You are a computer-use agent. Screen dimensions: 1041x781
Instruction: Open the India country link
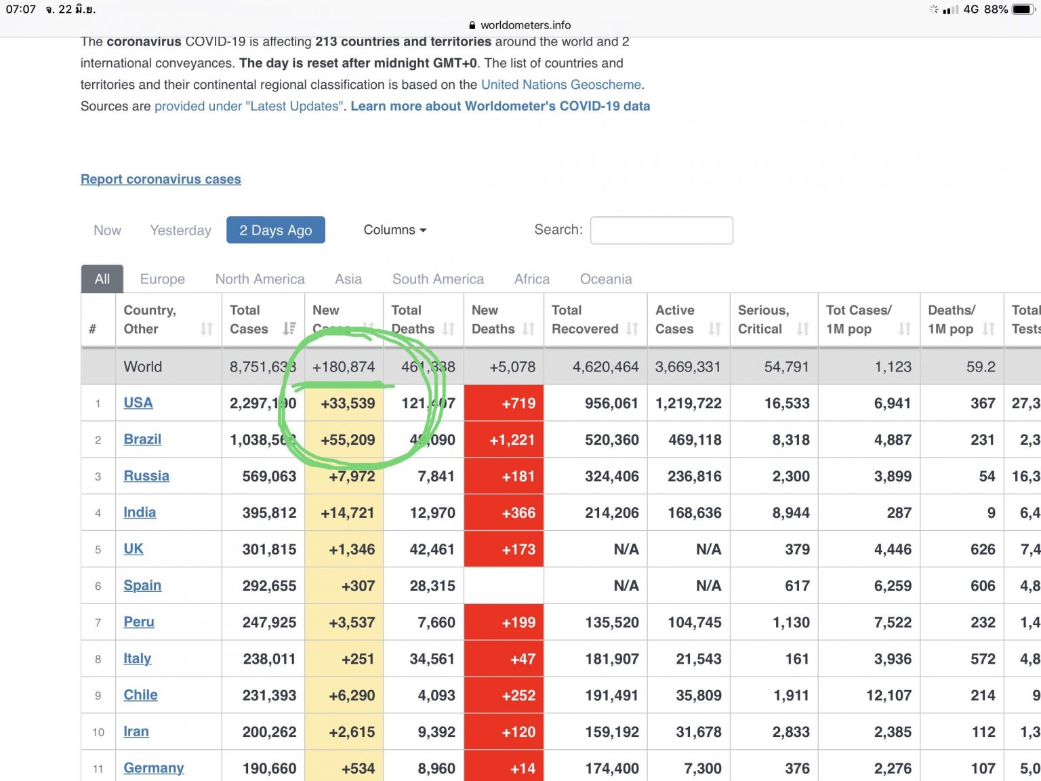pyautogui.click(x=140, y=513)
